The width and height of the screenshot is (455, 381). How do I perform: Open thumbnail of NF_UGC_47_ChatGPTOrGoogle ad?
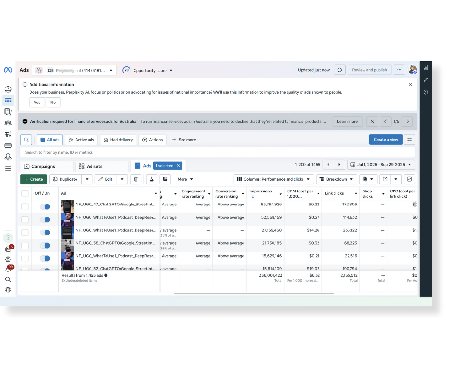[x=67, y=206]
